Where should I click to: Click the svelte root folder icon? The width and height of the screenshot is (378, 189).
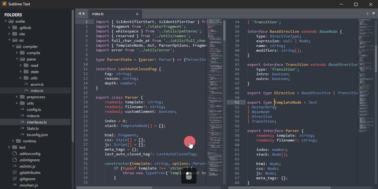pos(11,21)
